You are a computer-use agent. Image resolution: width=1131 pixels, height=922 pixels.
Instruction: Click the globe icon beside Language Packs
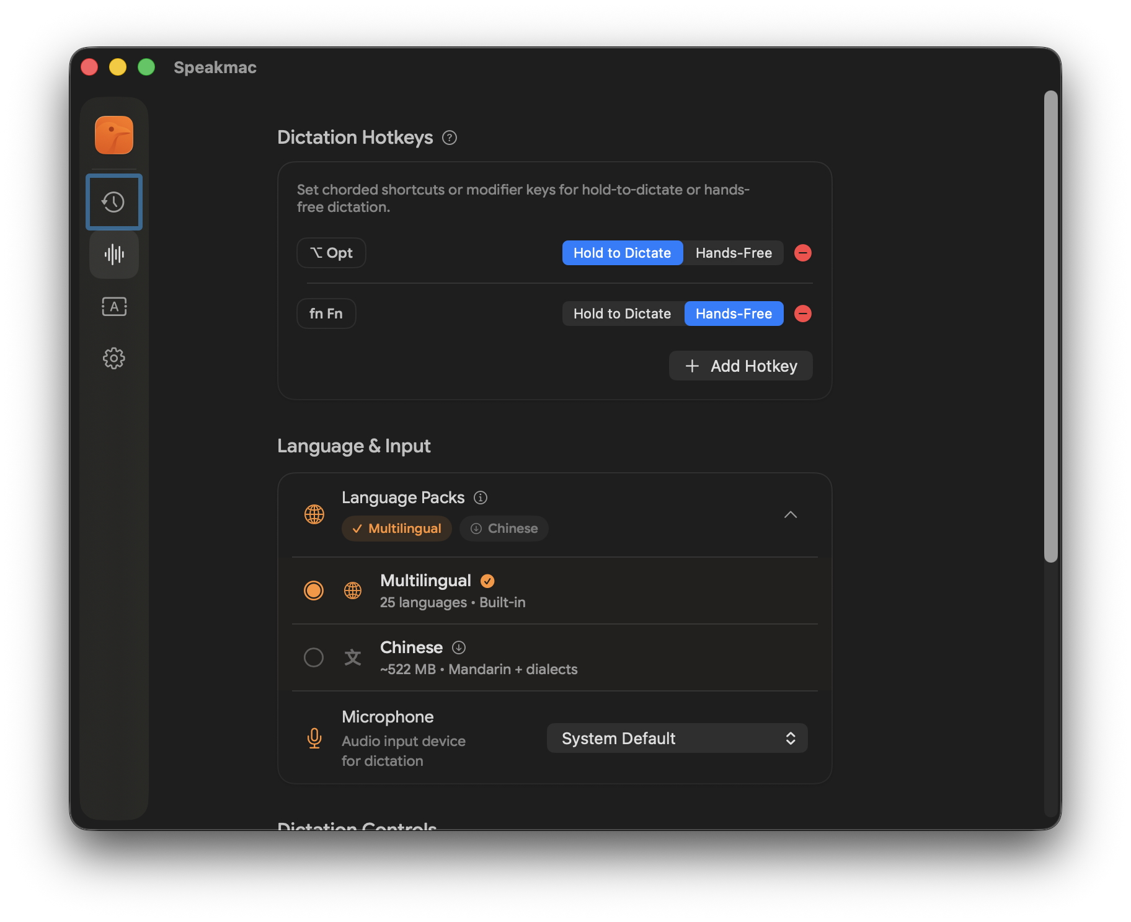[314, 514]
